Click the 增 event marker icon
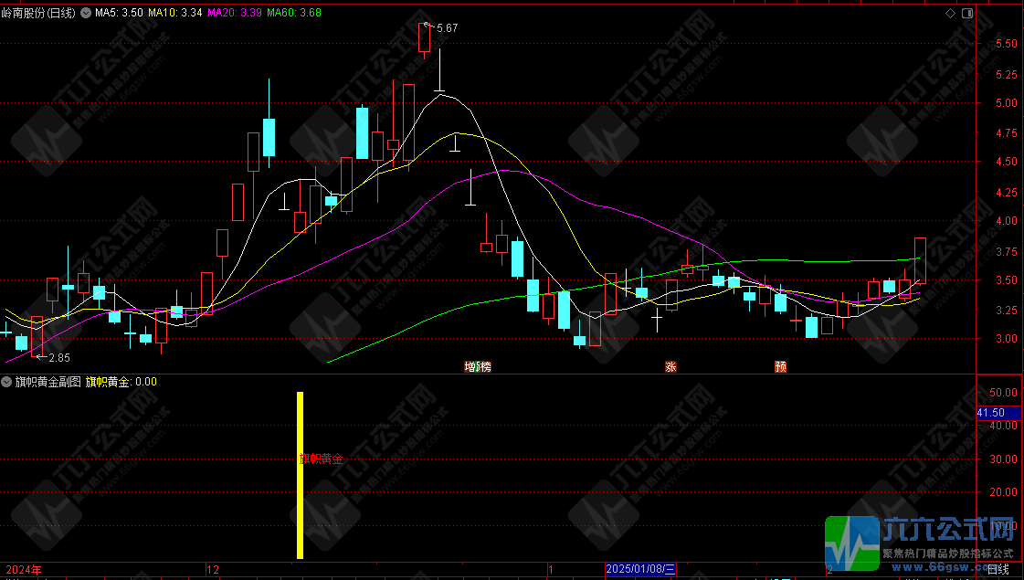 [x=470, y=367]
